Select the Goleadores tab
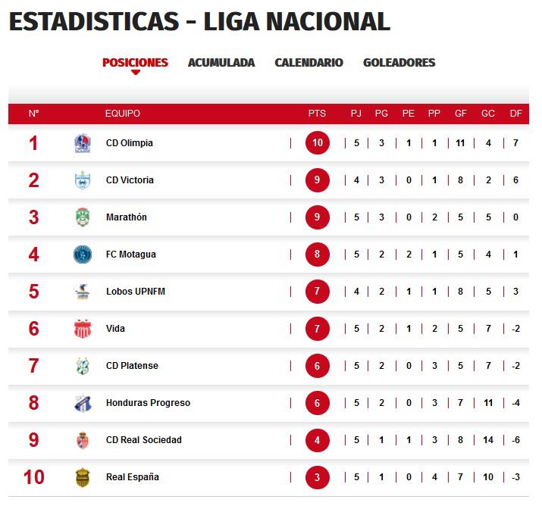The width and height of the screenshot is (542, 509). (x=399, y=63)
